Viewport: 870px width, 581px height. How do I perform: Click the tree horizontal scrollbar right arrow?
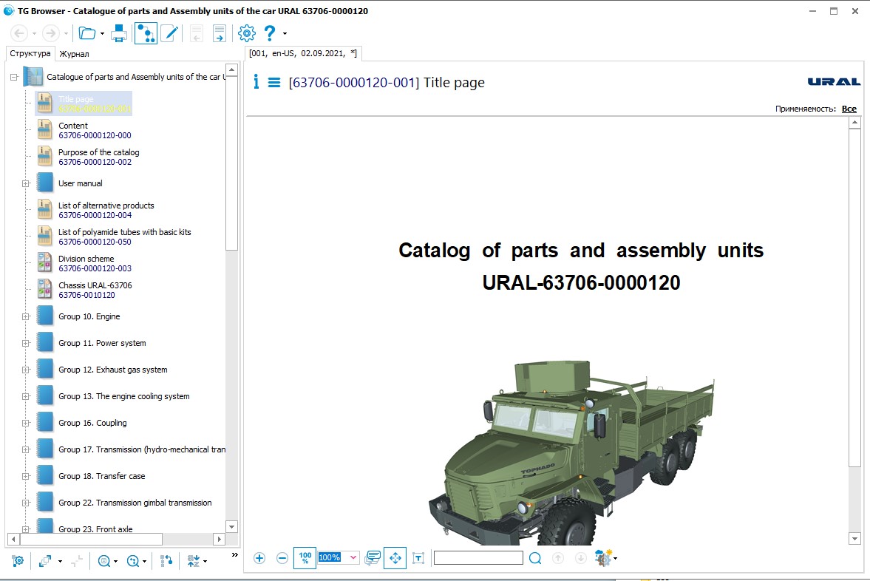[220, 539]
